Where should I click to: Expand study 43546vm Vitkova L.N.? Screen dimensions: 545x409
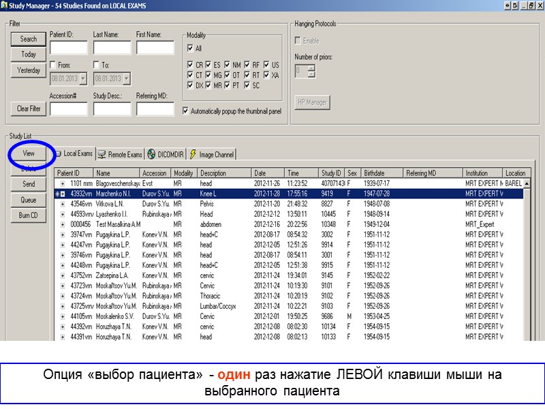63,204
